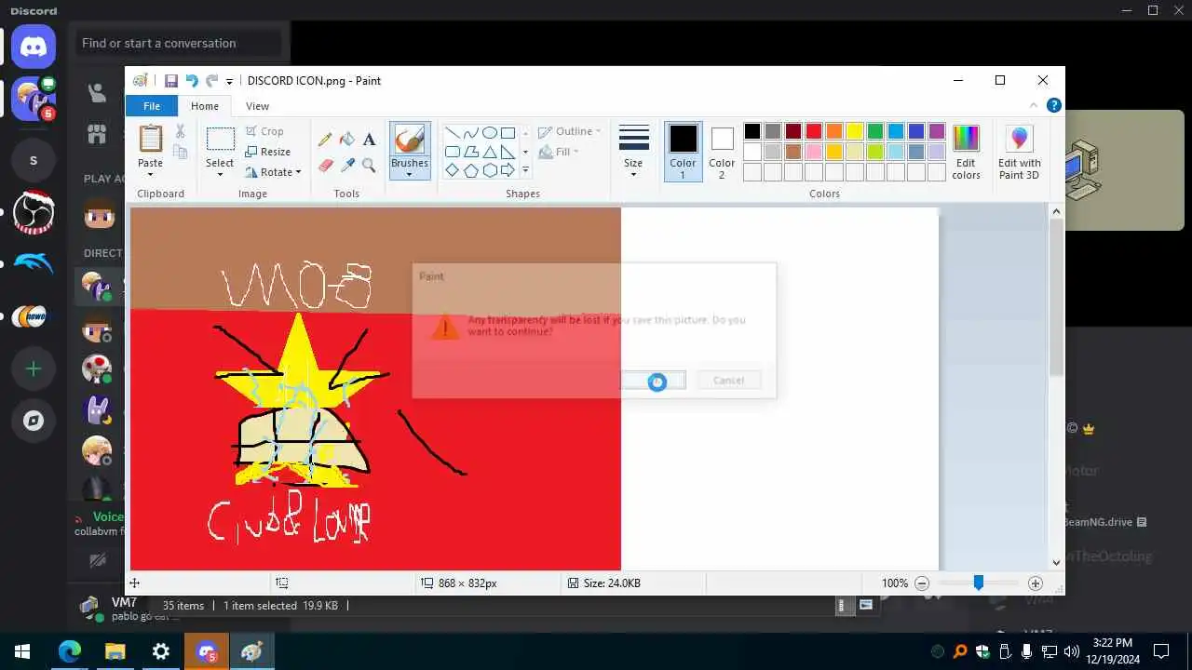Open the shape Outline dropdown
The width and height of the screenshot is (1192, 670).
click(x=570, y=131)
